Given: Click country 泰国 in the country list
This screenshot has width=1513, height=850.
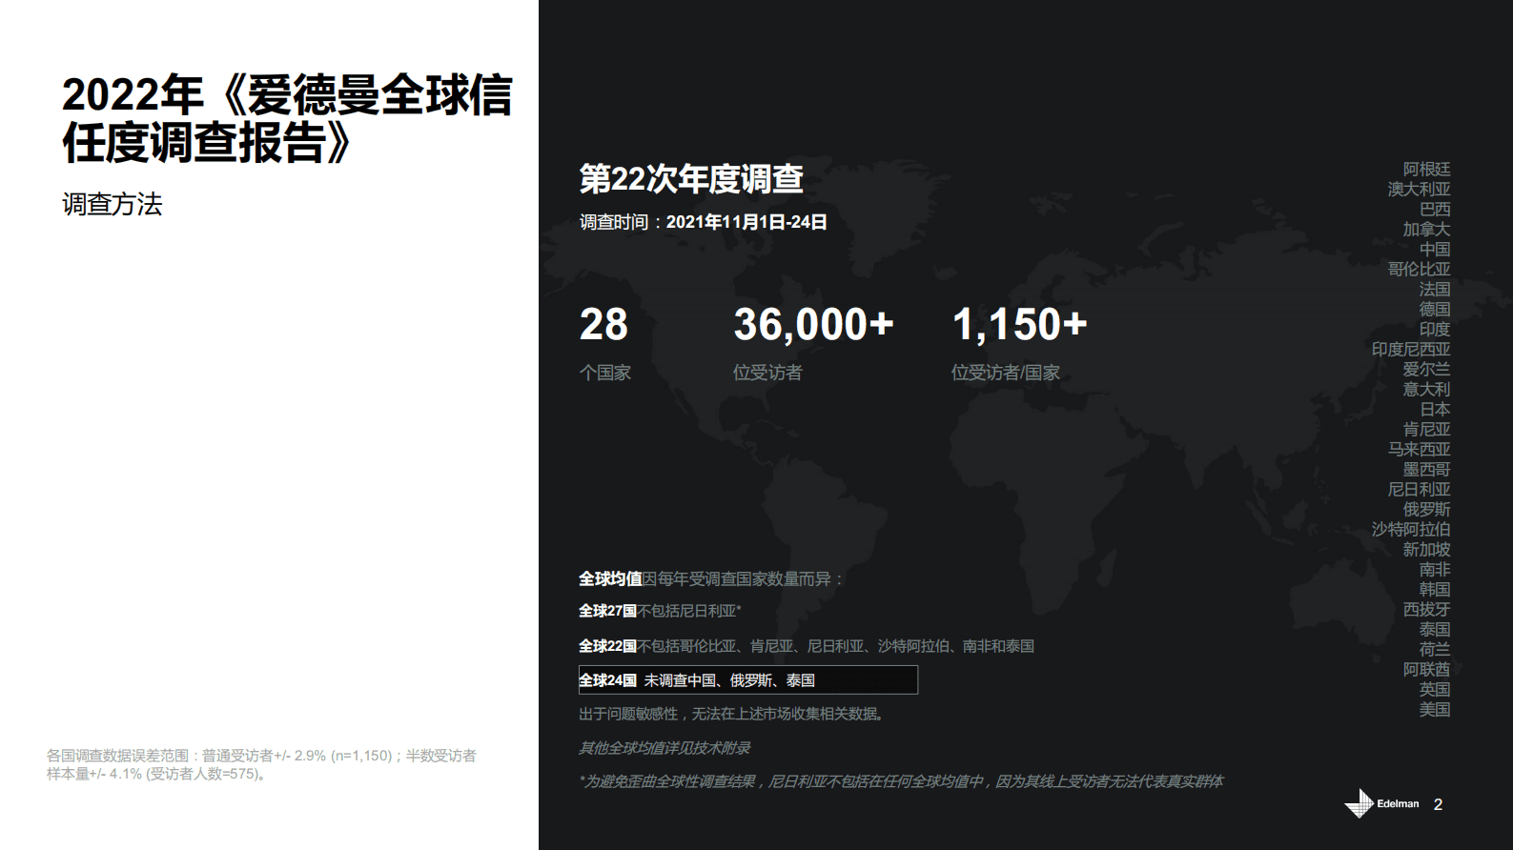Looking at the screenshot, I should pos(1435,630).
